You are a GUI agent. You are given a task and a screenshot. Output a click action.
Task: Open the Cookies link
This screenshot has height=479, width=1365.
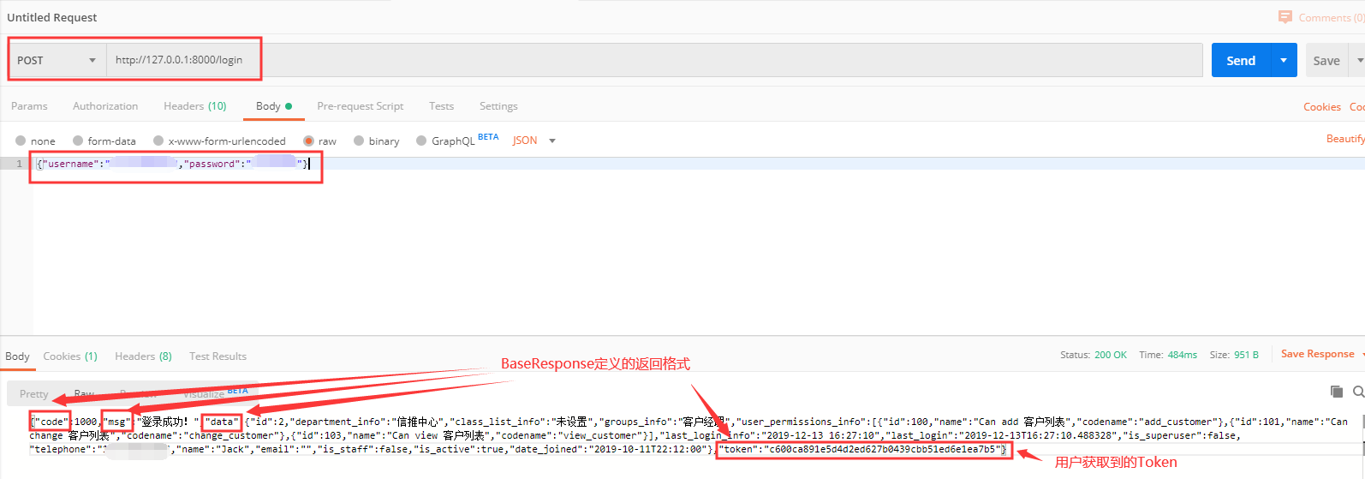tap(1322, 107)
